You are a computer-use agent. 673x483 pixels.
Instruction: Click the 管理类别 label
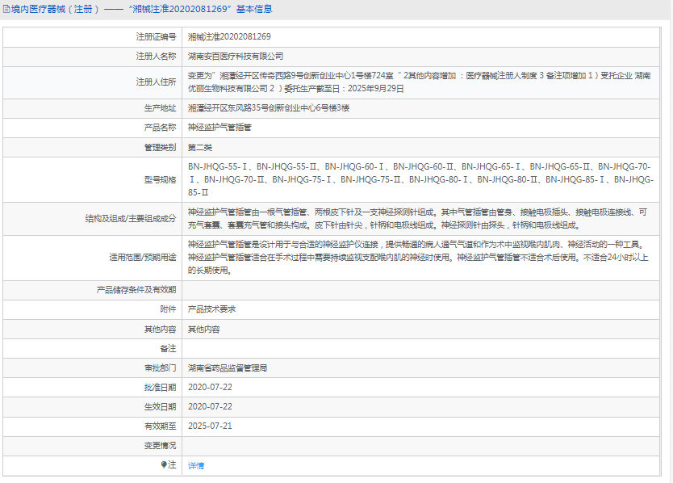click(160, 147)
